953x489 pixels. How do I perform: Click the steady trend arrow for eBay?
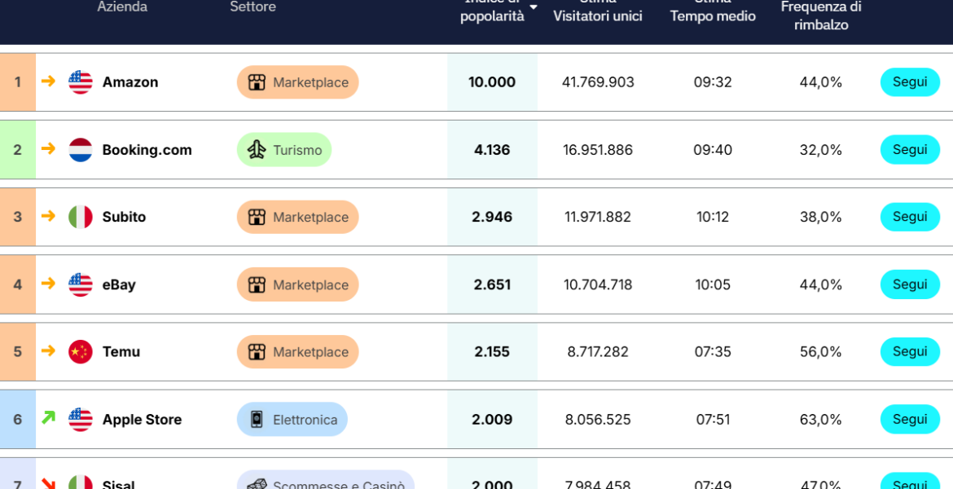48,284
